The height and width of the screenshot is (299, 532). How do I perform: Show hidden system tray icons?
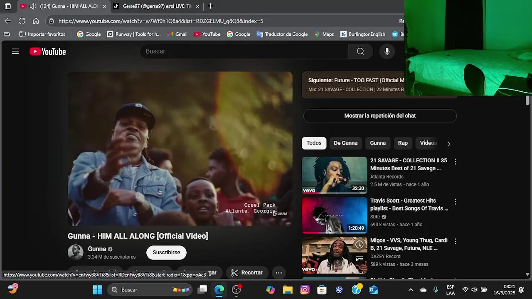tap(411, 289)
